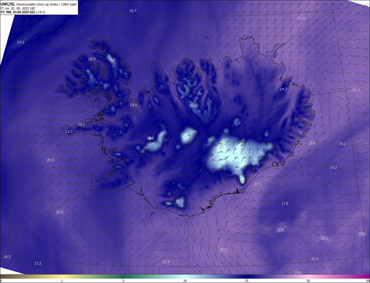Click the 13.7 value on the map
This screenshot has height=283, width=370.
tap(69, 131)
